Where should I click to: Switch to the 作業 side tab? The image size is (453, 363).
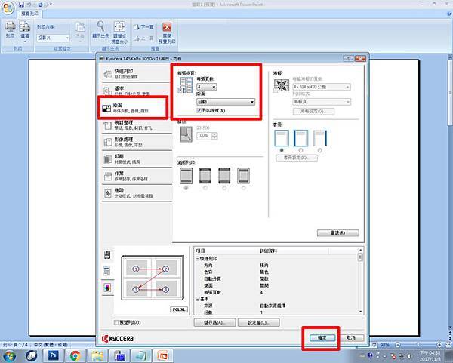pyautogui.click(x=137, y=176)
